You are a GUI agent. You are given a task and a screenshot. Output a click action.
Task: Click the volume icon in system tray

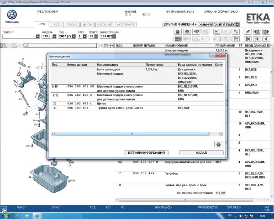[241, 216]
